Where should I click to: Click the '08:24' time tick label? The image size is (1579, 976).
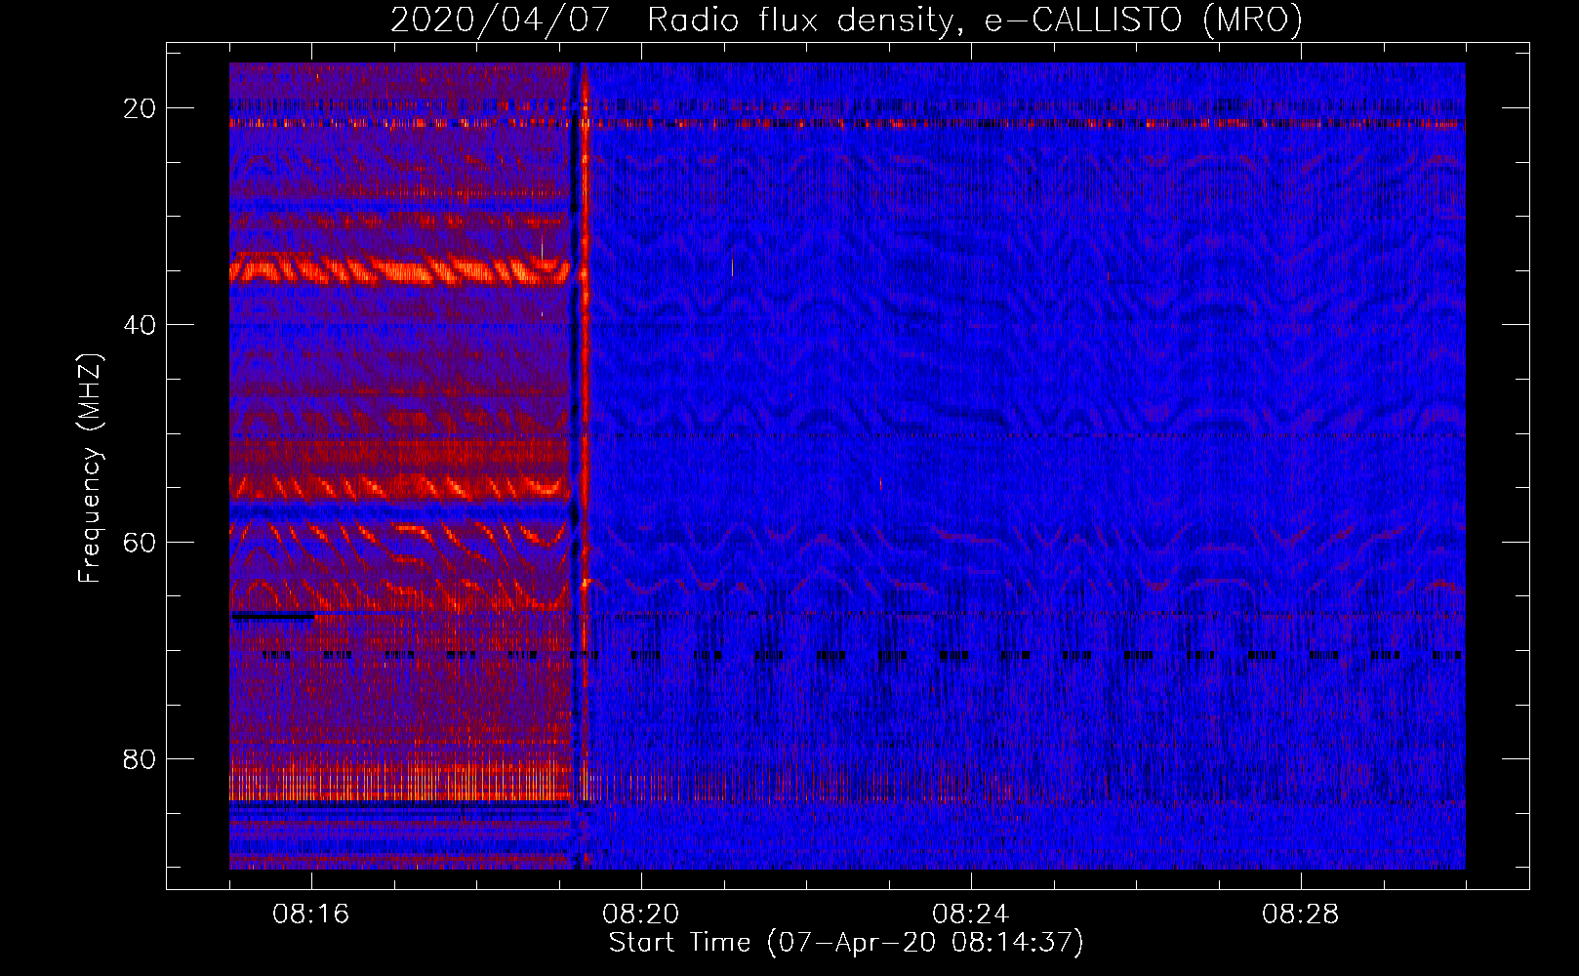click(x=971, y=915)
